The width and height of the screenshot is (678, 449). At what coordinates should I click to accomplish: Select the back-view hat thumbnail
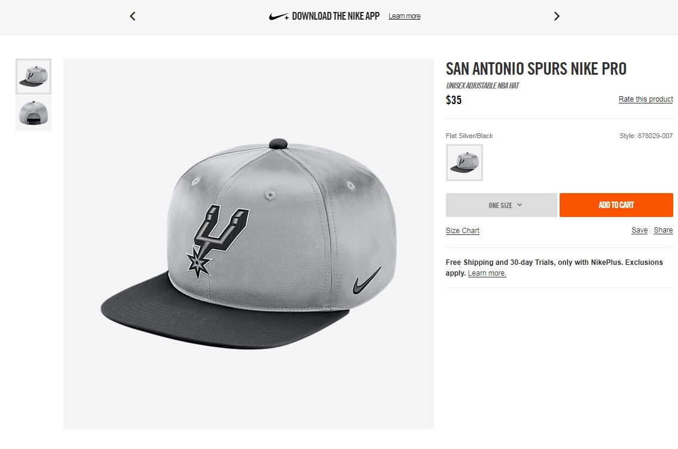click(33, 114)
